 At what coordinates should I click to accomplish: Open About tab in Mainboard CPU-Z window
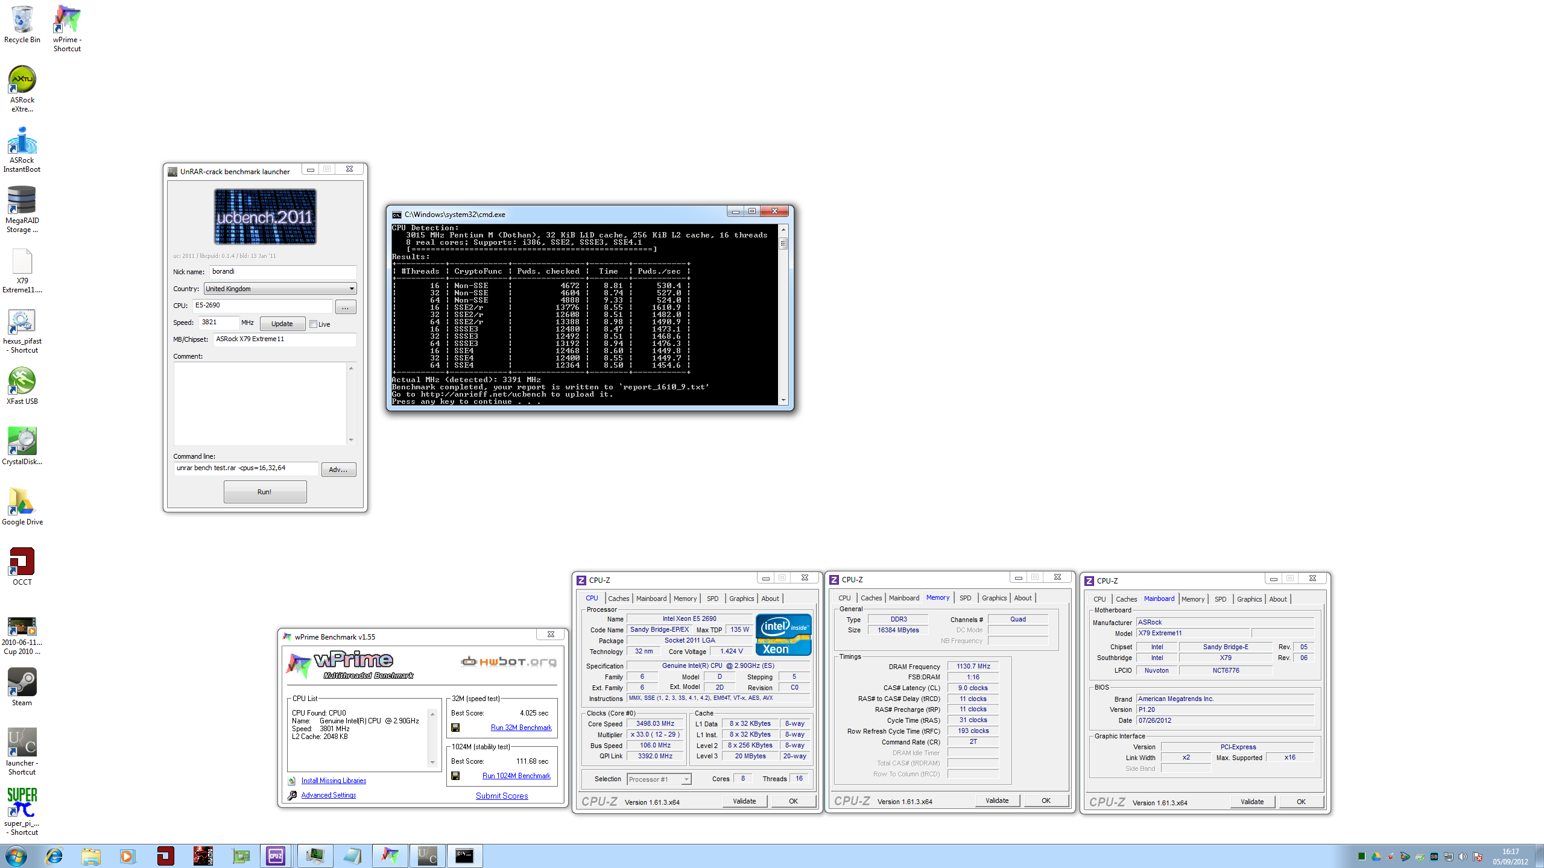1278,599
